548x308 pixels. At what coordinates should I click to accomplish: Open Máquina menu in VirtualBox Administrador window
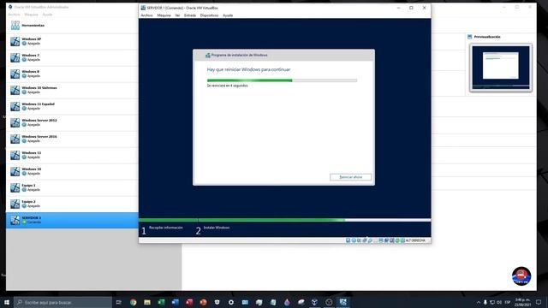31,15
